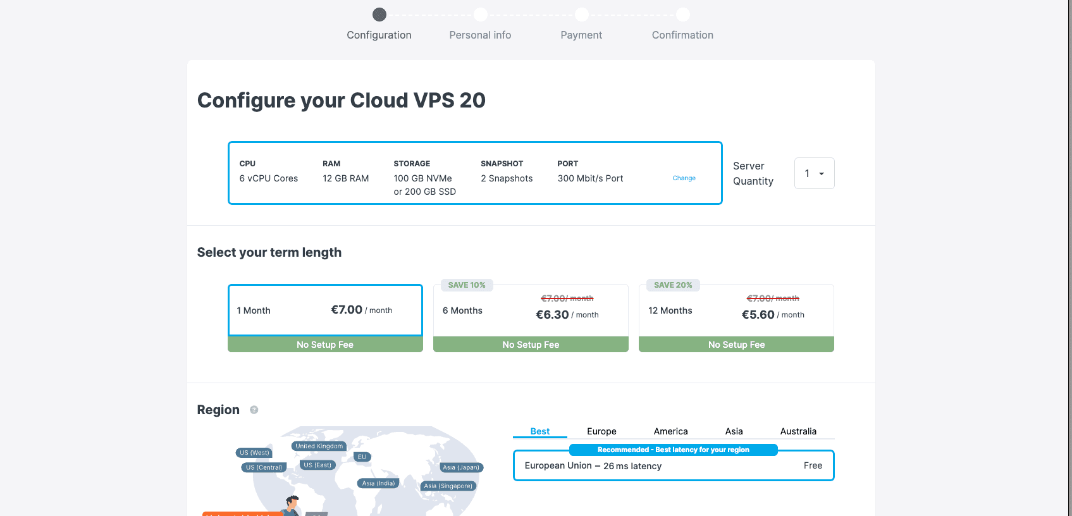Open the Asia region tab
Image resolution: width=1072 pixels, height=516 pixels.
coord(734,431)
